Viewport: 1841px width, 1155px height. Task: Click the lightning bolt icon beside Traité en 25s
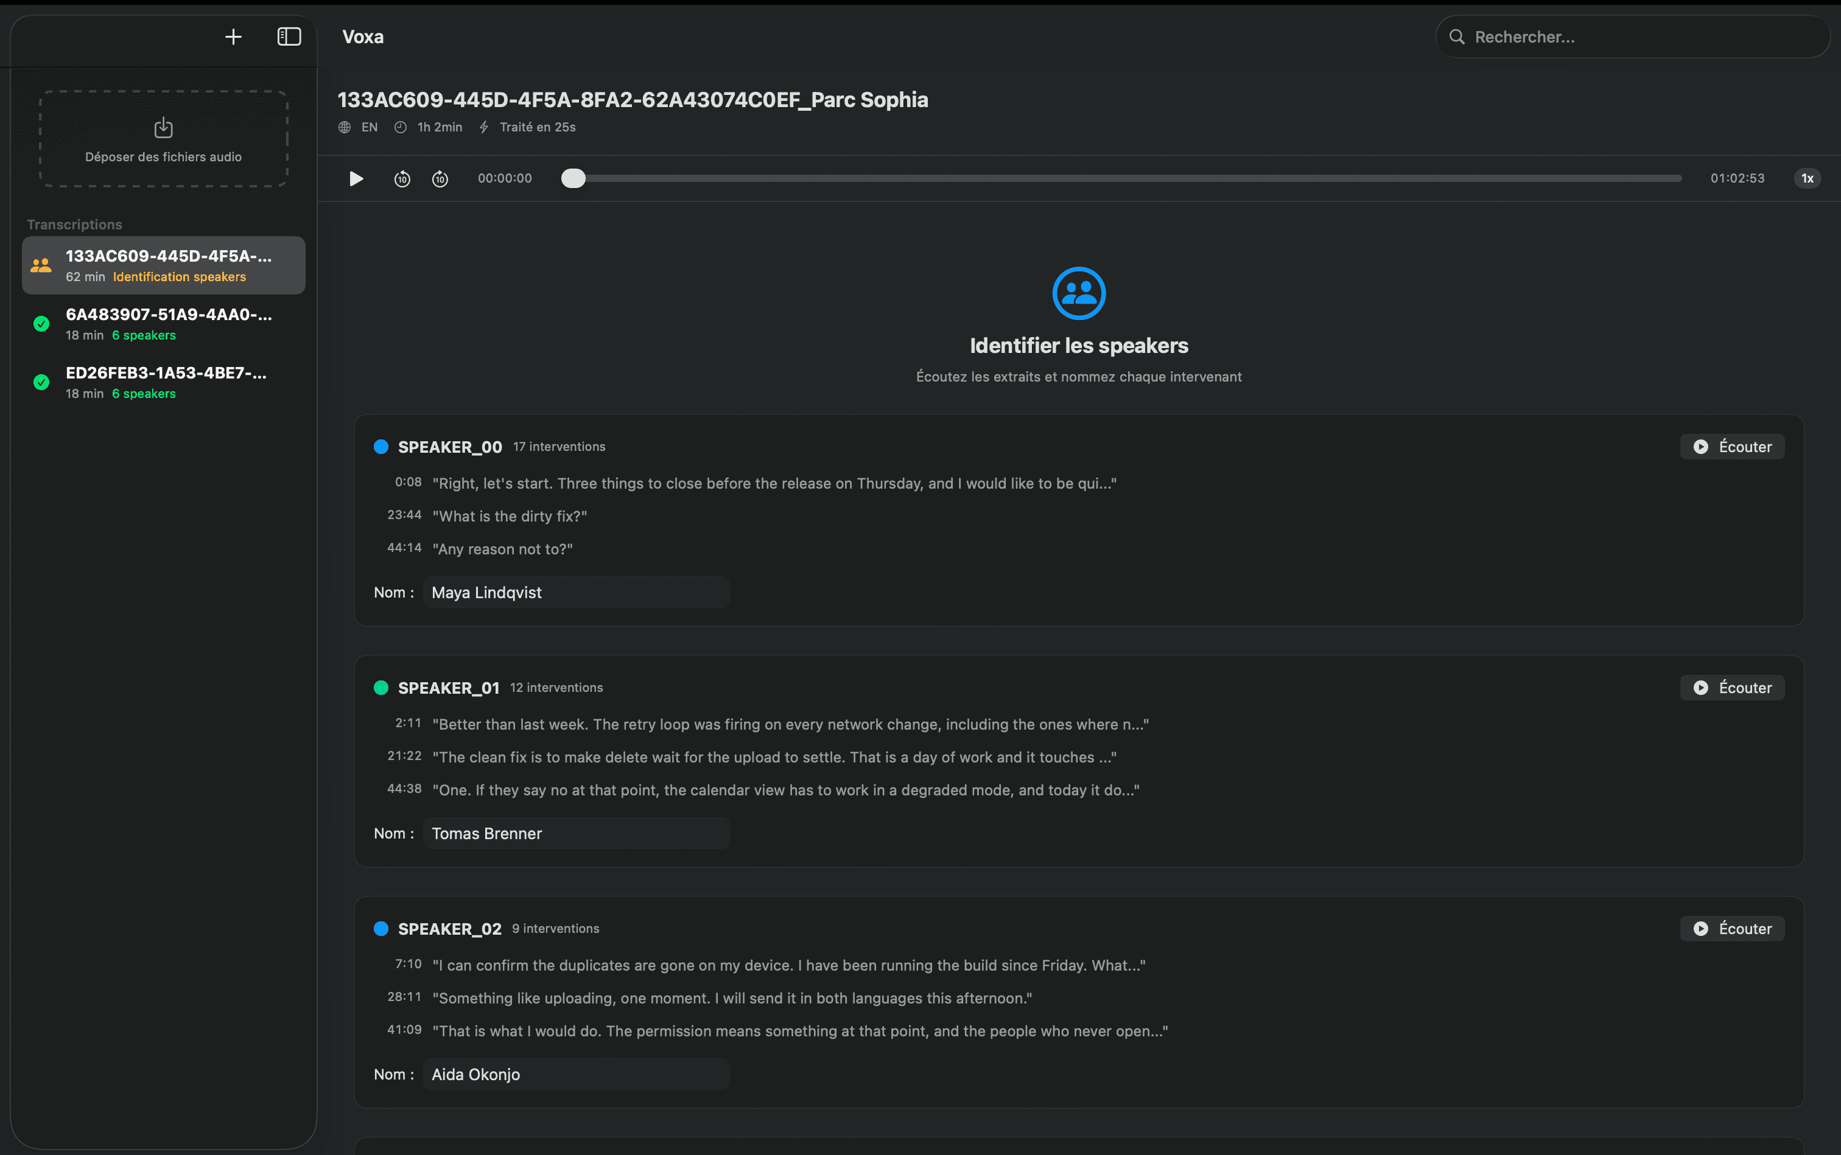484,127
